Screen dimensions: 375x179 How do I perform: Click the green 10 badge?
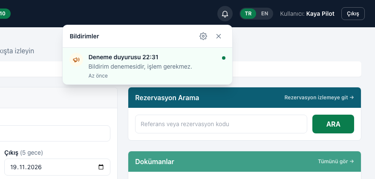(x=4, y=14)
